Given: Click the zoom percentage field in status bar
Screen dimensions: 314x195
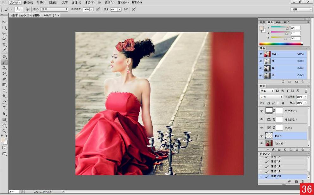Looking at the screenshot, I should 14,192.
